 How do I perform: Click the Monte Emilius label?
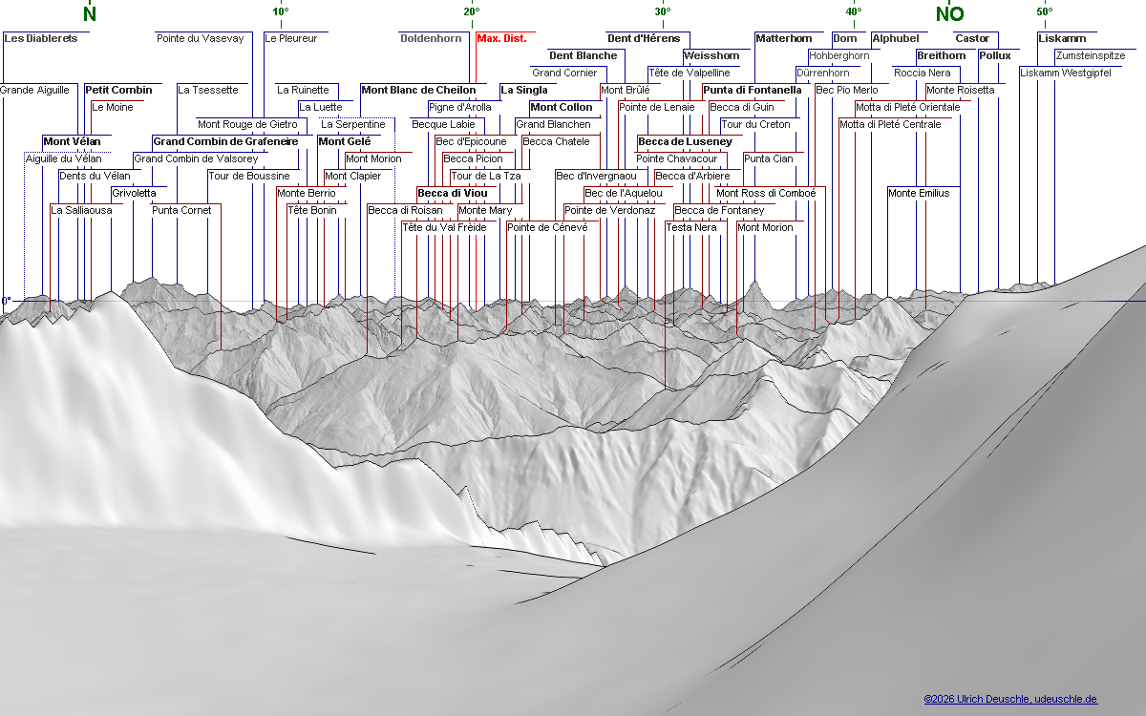click(x=919, y=193)
